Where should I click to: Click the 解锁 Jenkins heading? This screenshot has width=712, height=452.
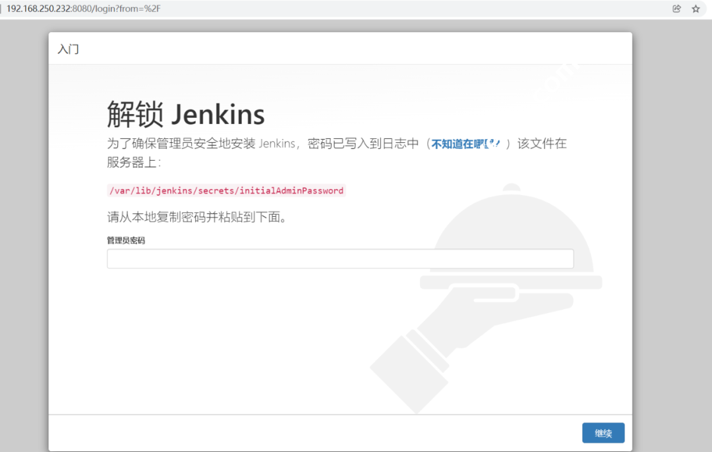coord(186,115)
